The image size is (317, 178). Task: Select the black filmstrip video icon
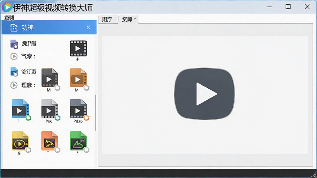tap(78, 49)
